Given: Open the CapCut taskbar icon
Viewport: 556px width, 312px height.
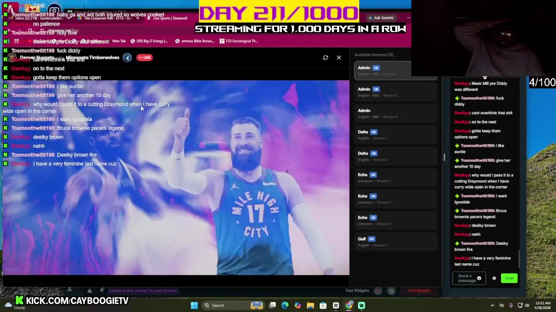Looking at the screenshot, I should coord(336,305).
